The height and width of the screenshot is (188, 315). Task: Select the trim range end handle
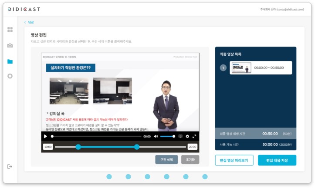coord(137,147)
